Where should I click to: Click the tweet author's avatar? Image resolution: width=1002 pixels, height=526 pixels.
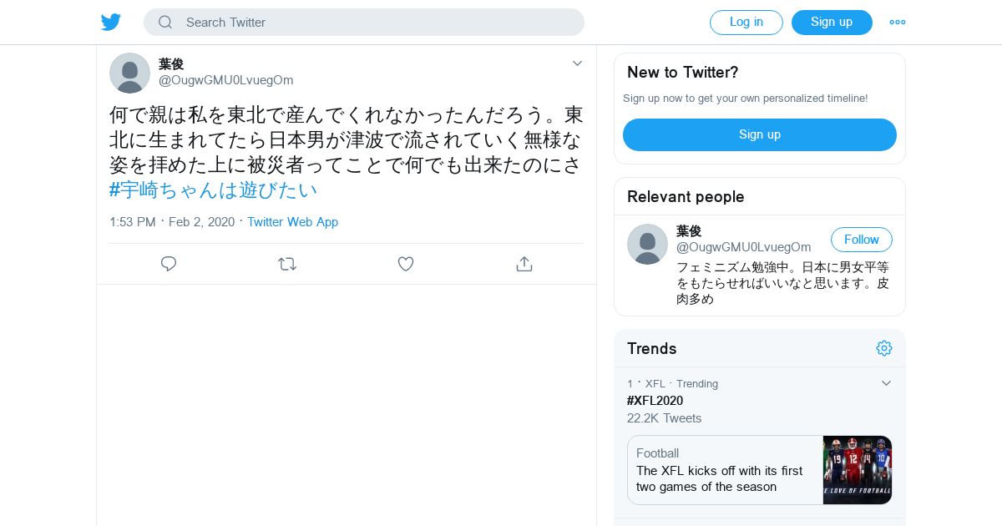[129, 73]
